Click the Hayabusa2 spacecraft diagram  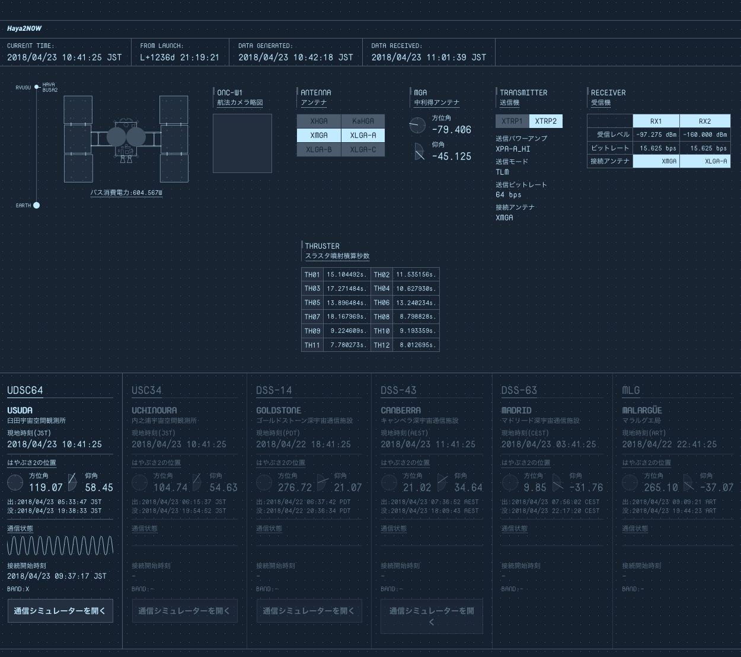[126, 139]
